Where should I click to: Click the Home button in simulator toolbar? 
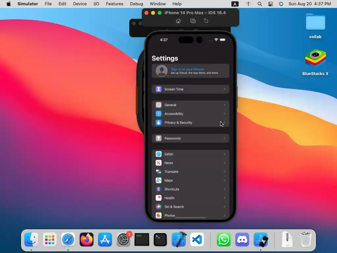point(178,21)
